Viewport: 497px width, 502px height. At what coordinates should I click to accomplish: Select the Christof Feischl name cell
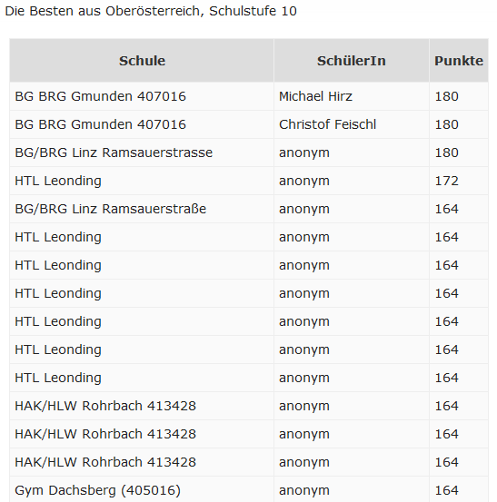pos(352,124)
